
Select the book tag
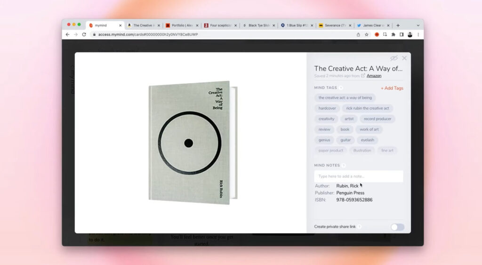click(x=345, y=129)
